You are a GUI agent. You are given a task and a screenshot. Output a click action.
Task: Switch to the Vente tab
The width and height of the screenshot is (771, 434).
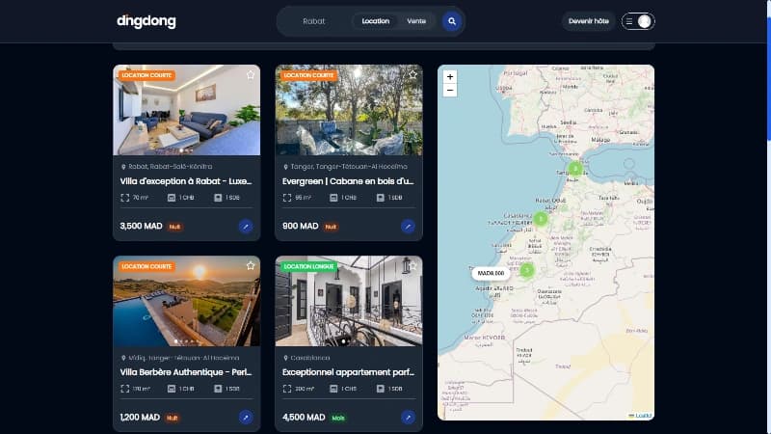(416, 21)
